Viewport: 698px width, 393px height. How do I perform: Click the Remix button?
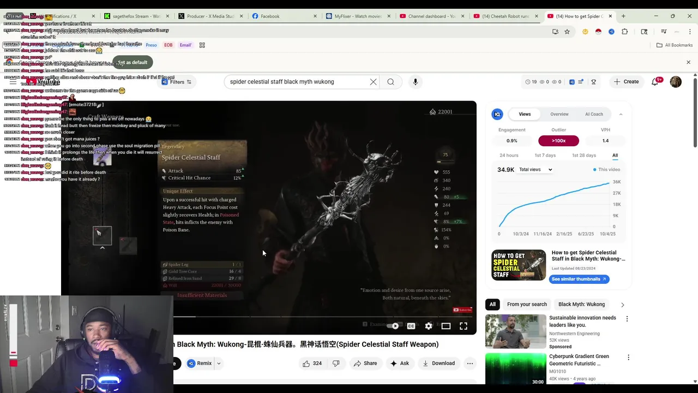[200, 364]
